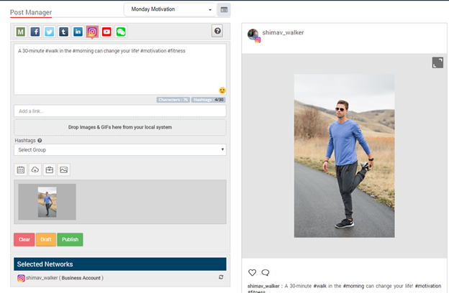Toggle the Instagram network icon
This screenshot has height=293, width=449.
coord(92,32)
